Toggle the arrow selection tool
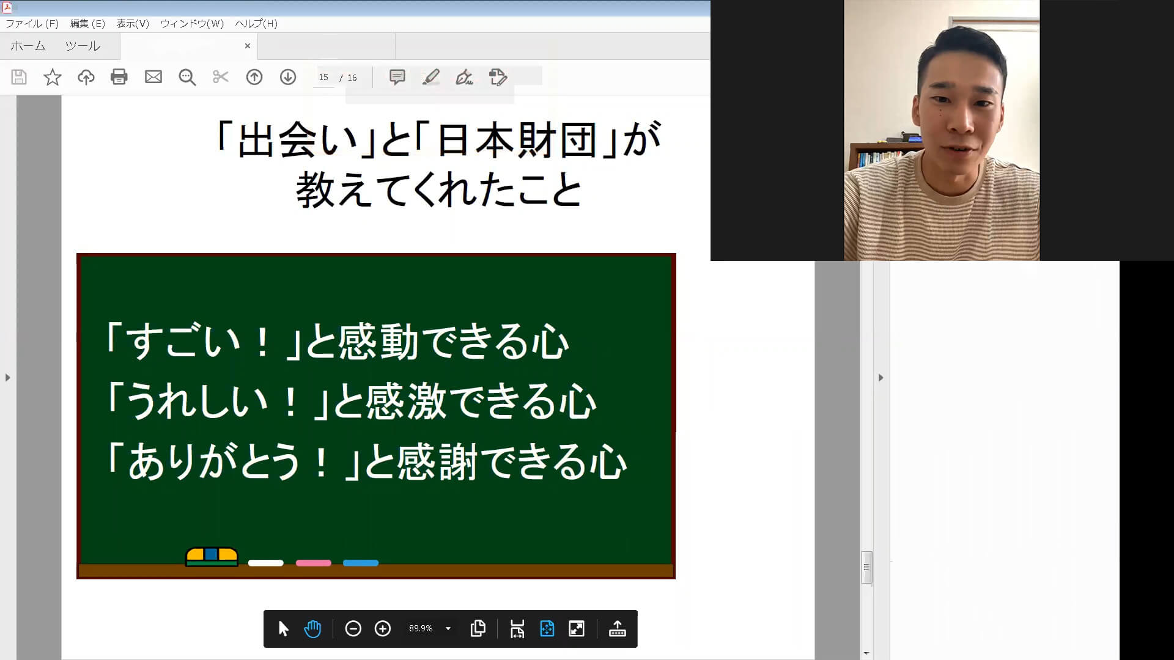This screenshot has width=1174, height=660. pos(283,628)
